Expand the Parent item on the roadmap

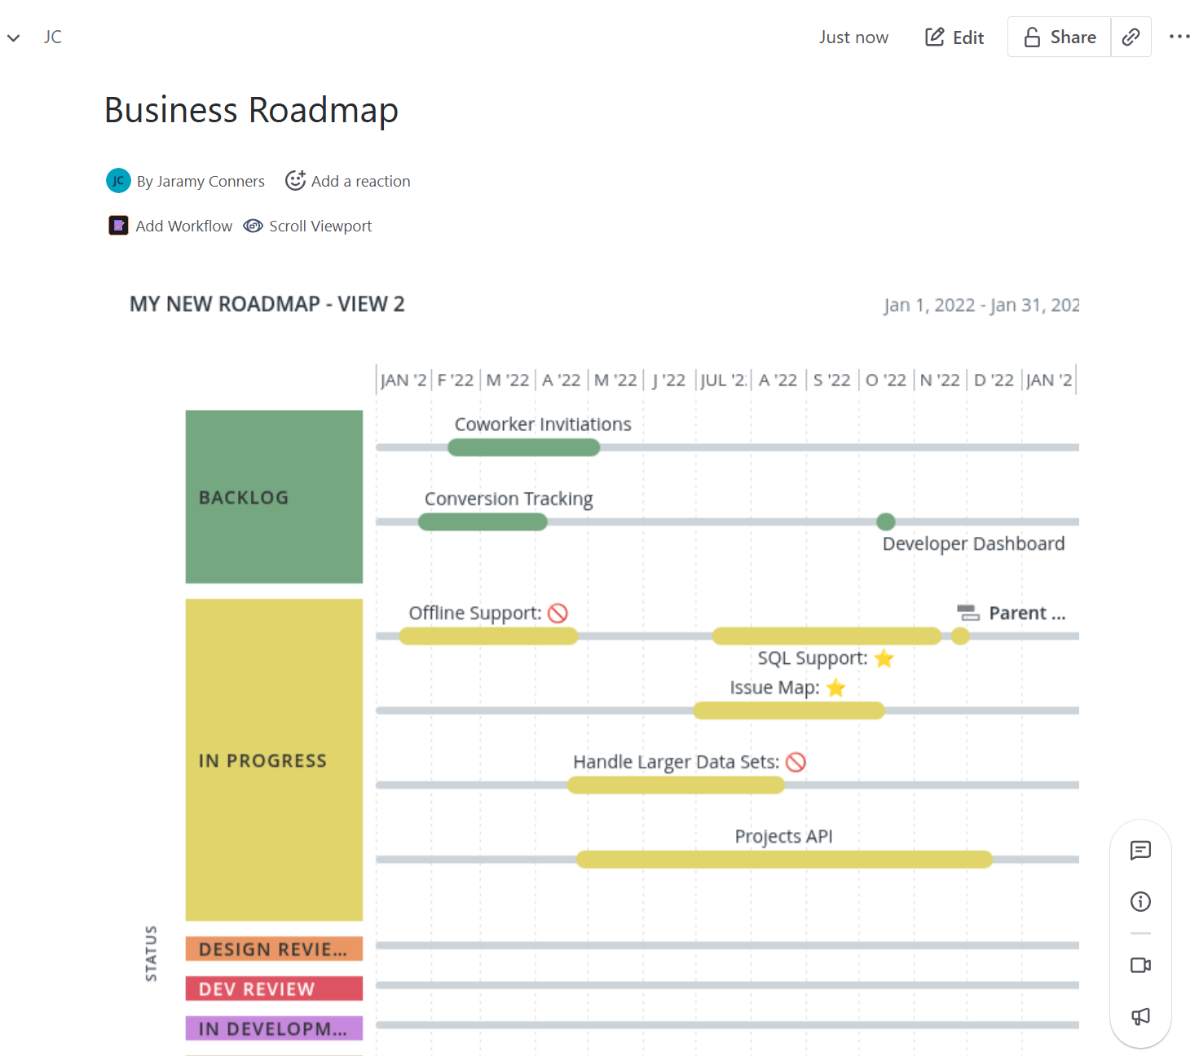(x=967, y=612)
